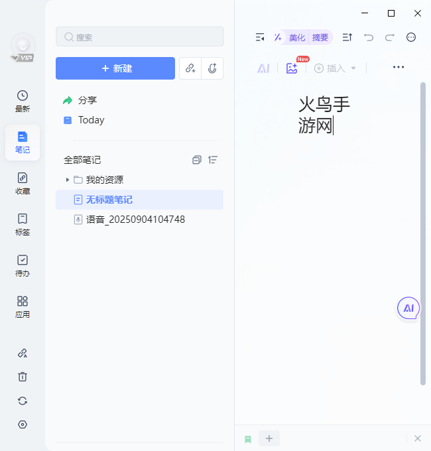Click the collapse-all folders icon

pyautogui.click(x=197, y=160)
